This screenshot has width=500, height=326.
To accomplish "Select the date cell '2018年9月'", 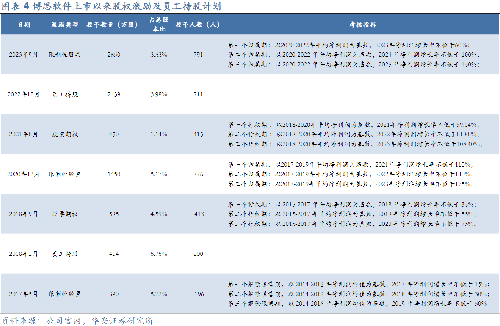I will (24, 214).
